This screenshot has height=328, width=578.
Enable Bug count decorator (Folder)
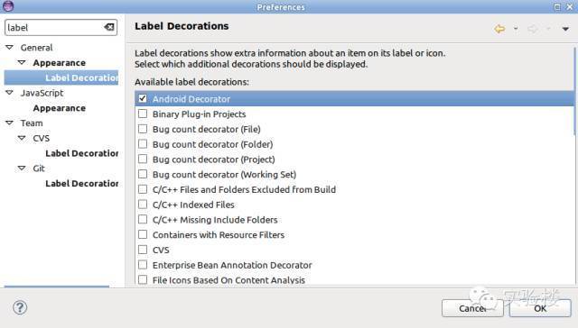[x=143, y=144]
